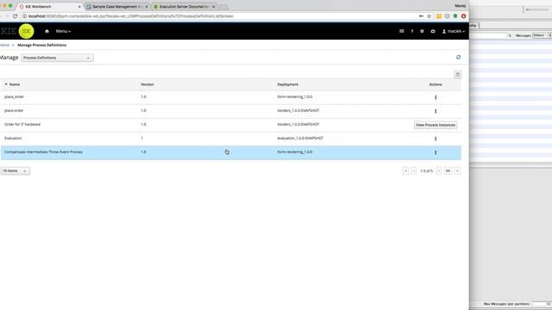The width and height of the screenshot is (552, 310).
Task: Select Compensate Intermediate Throw Event Process name
Action: [43, 152]
